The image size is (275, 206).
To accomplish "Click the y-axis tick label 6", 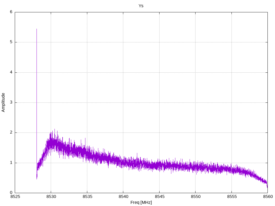I will (11, 12).
